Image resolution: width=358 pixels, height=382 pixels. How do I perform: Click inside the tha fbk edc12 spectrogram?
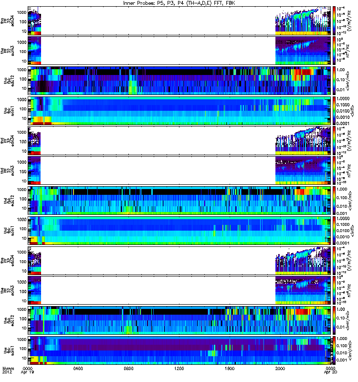point(179,81)
